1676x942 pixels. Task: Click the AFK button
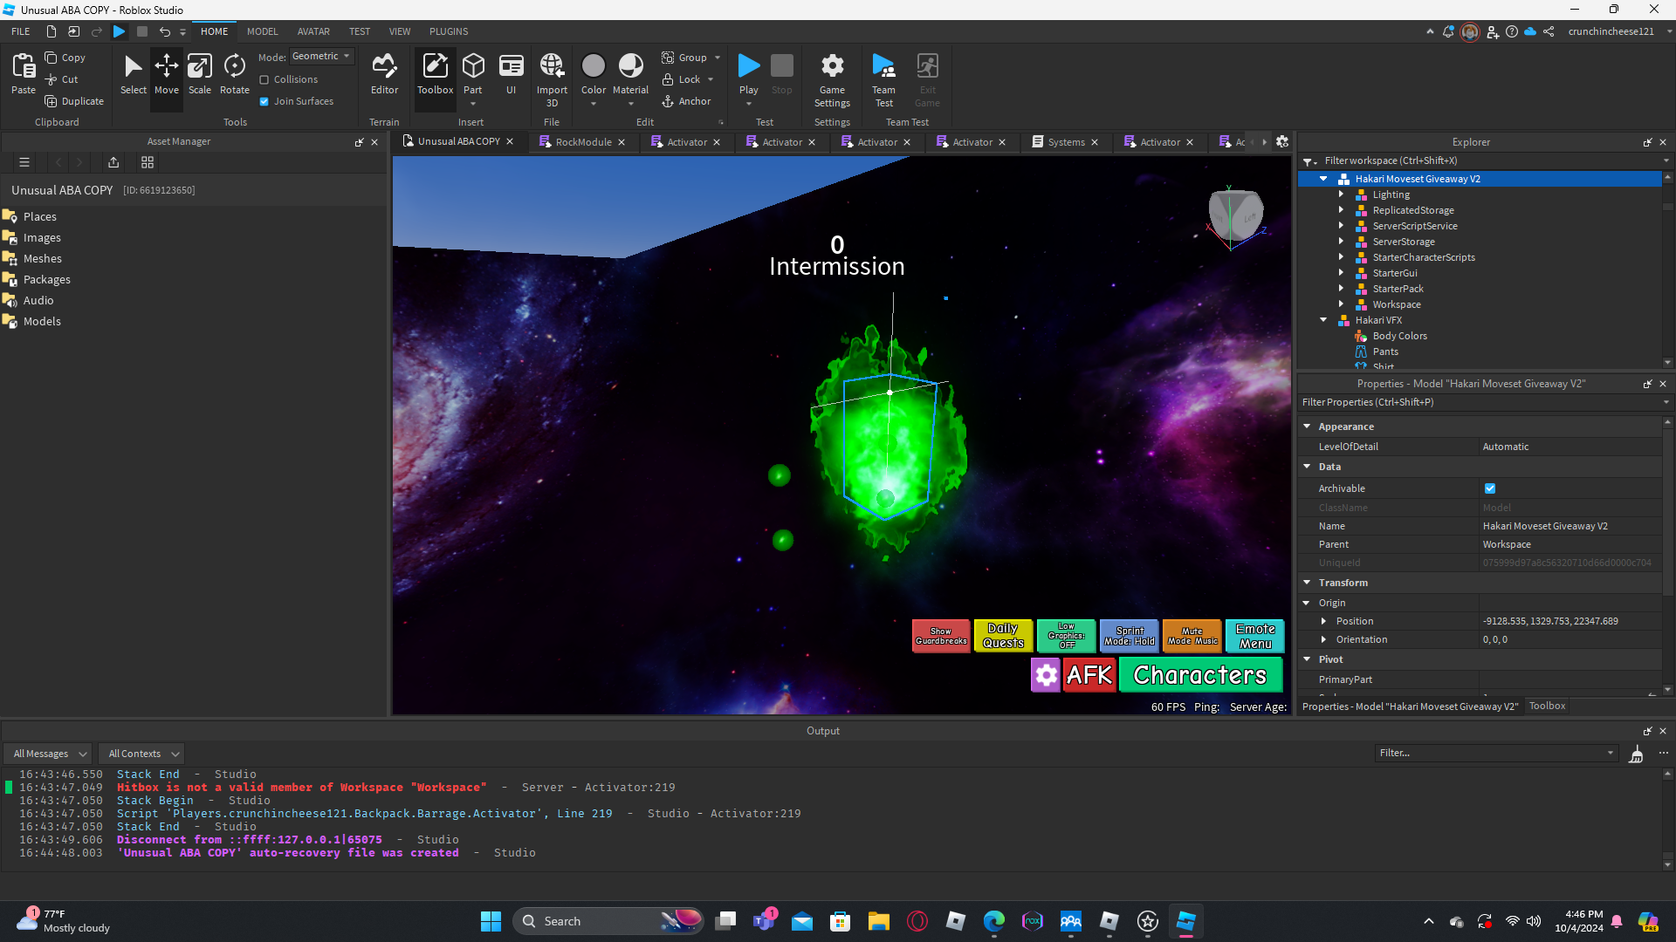[x=1089, y=674]
